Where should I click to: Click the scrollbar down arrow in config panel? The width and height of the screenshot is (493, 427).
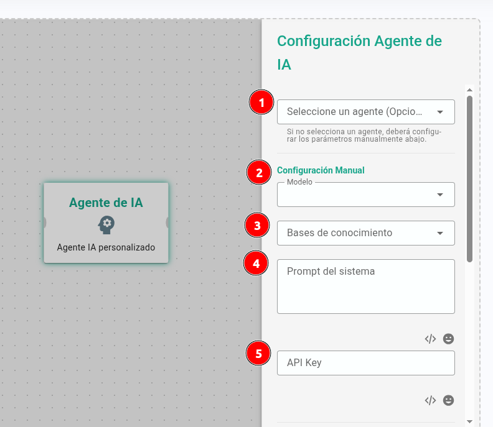pos(470,421)
